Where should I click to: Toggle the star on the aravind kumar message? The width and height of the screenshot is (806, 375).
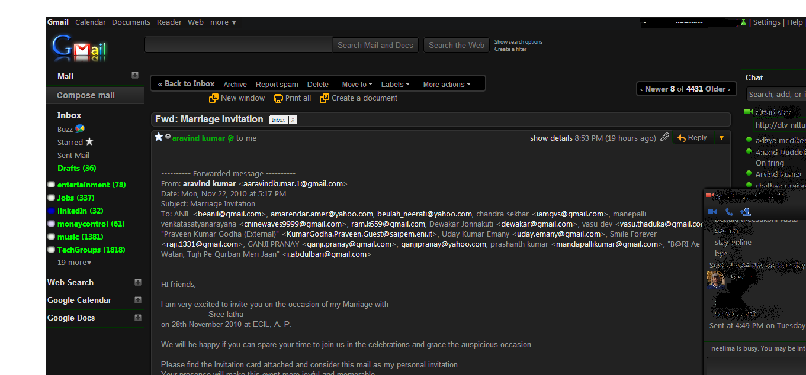point(158,137)
